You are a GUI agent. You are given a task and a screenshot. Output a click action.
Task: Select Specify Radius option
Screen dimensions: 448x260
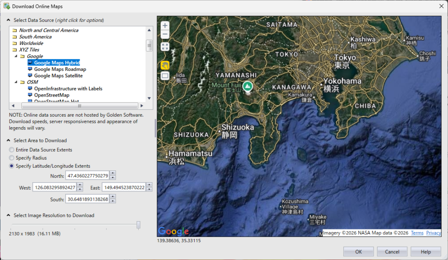pyautogui.click(x=11, y=158)
